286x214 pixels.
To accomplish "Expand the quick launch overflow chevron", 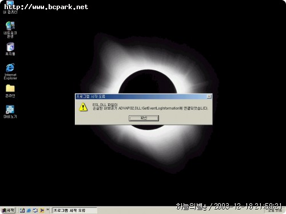I will [47, 210].
